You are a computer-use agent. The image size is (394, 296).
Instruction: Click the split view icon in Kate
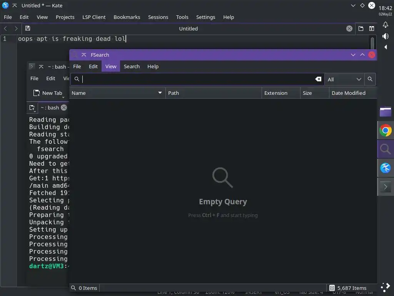[372, 29]
